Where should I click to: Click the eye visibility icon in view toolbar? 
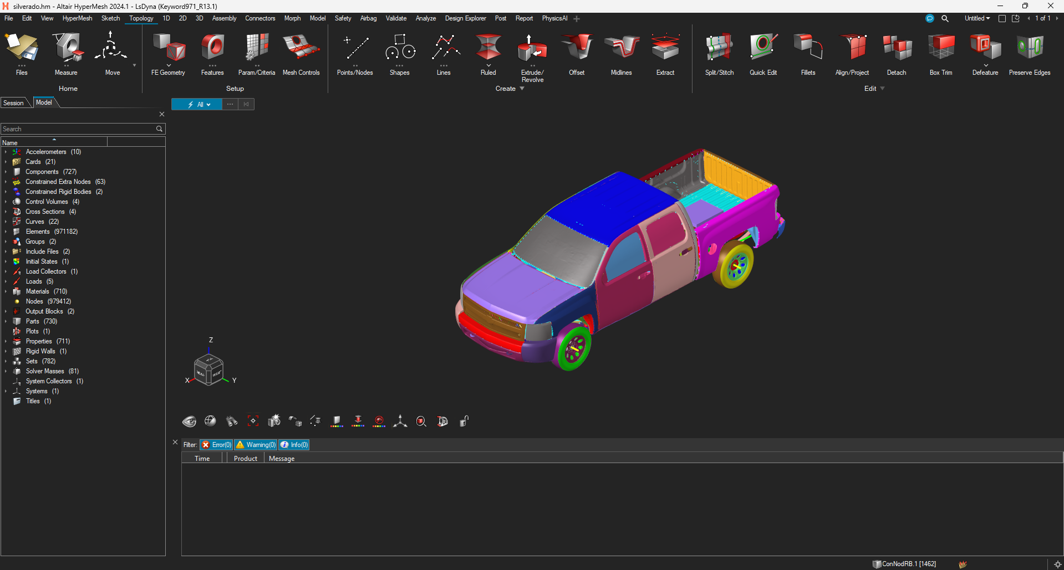189,422
